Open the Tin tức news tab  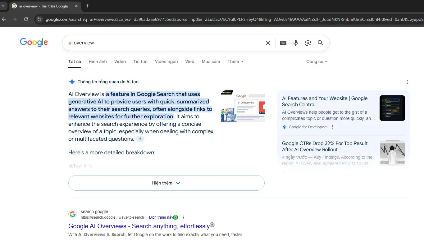(x=140, y=61)
